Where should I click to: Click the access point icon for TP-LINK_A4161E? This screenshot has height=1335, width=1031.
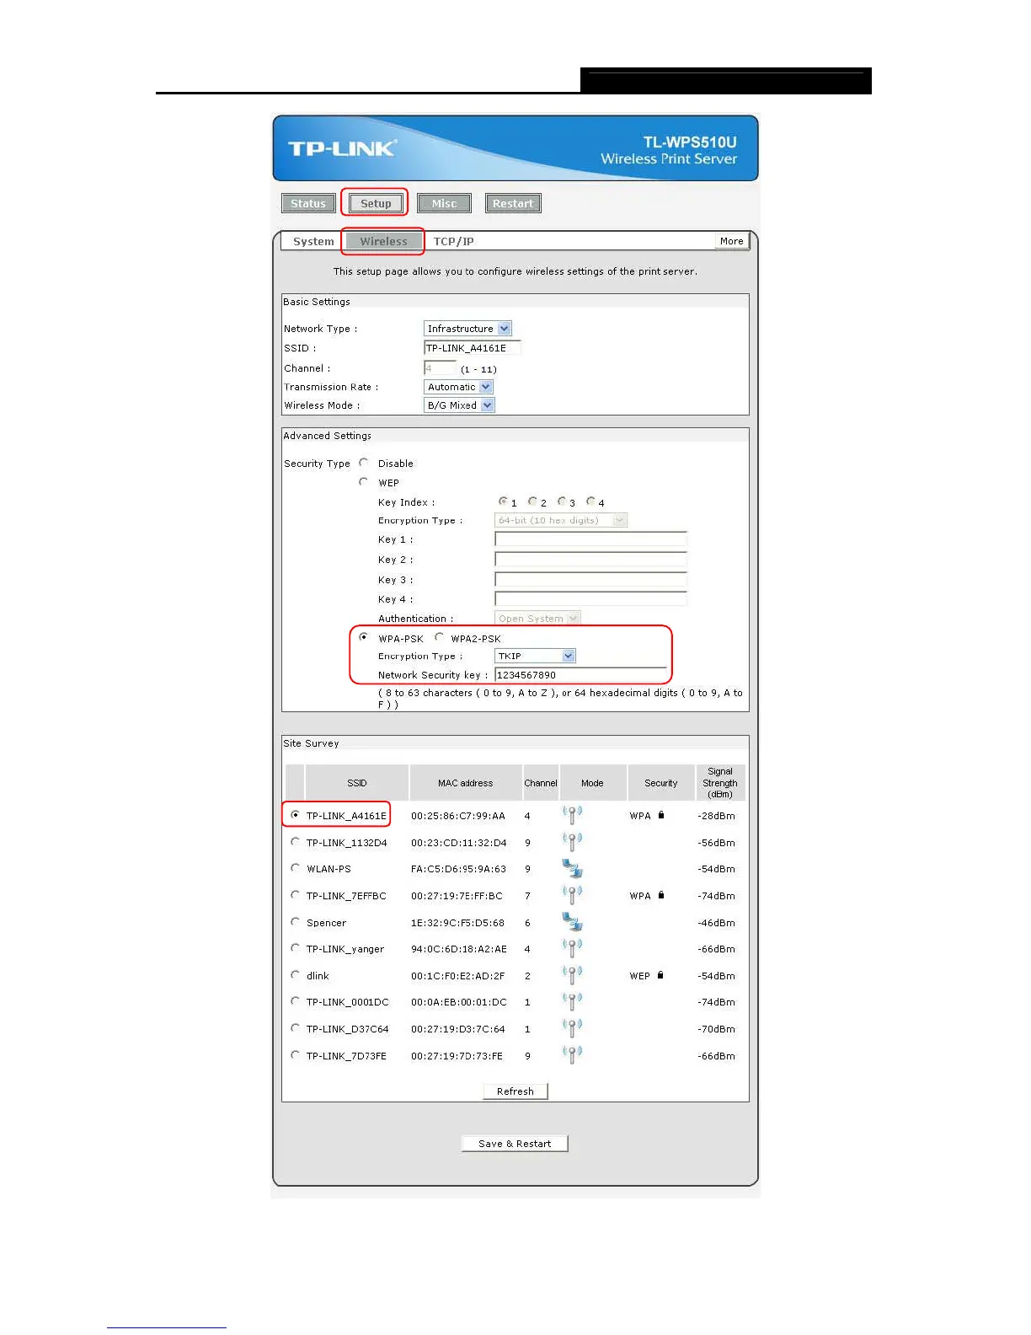(572, 814)
